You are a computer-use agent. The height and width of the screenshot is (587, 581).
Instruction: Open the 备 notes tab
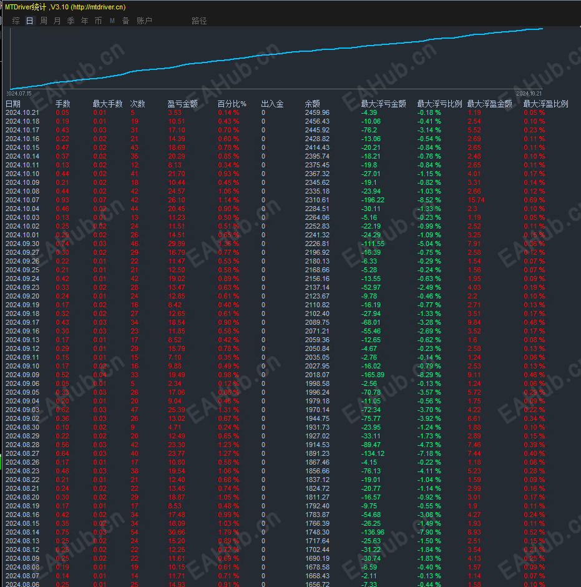click(x=125, y=21)
